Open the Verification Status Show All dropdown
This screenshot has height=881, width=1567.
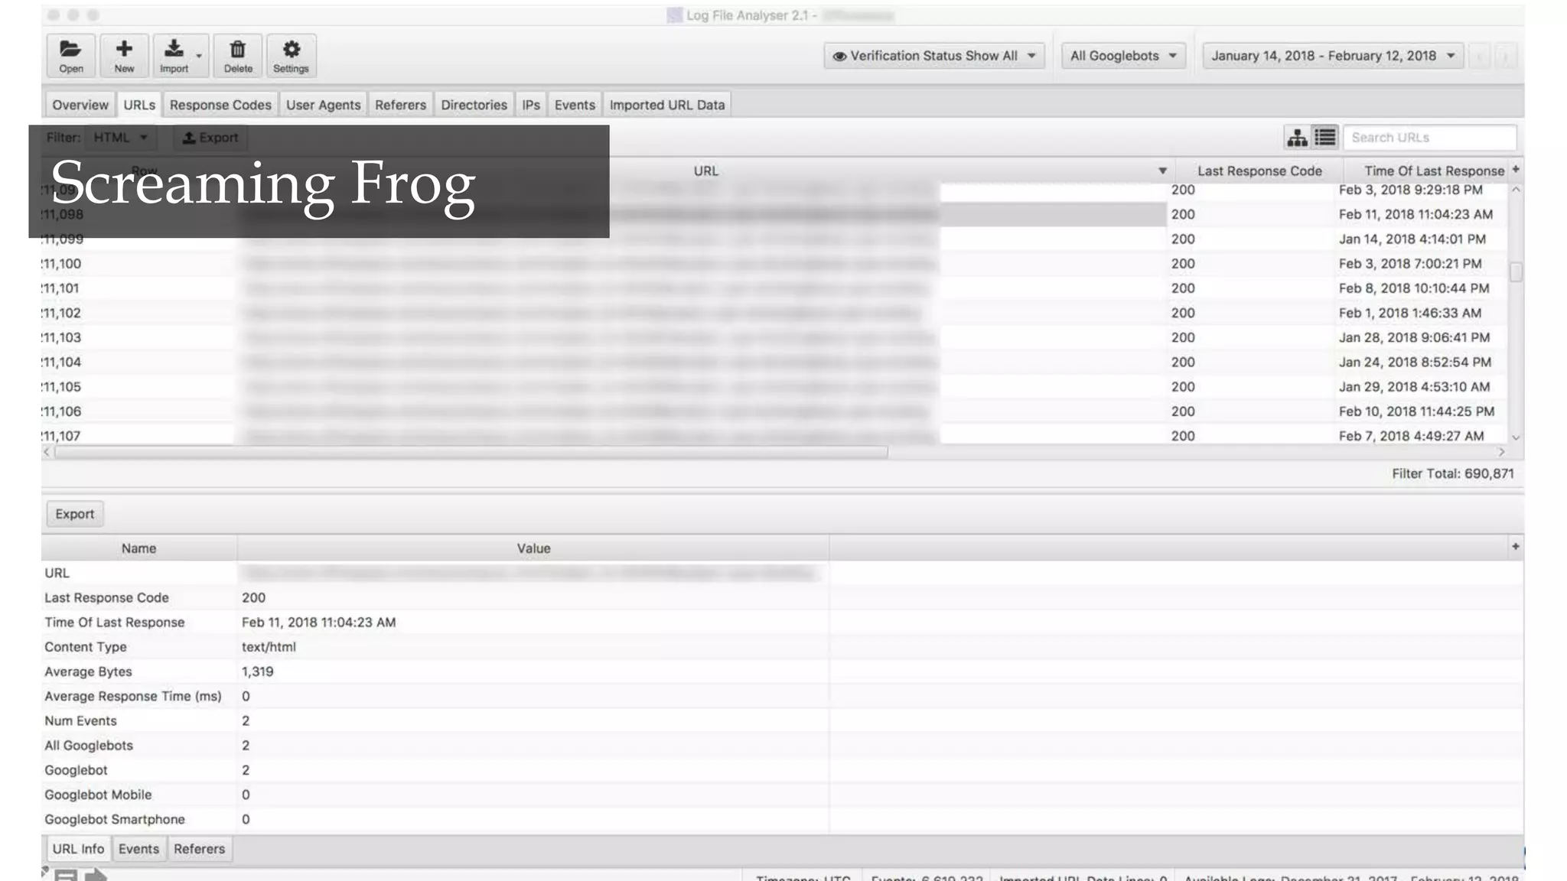934,56
